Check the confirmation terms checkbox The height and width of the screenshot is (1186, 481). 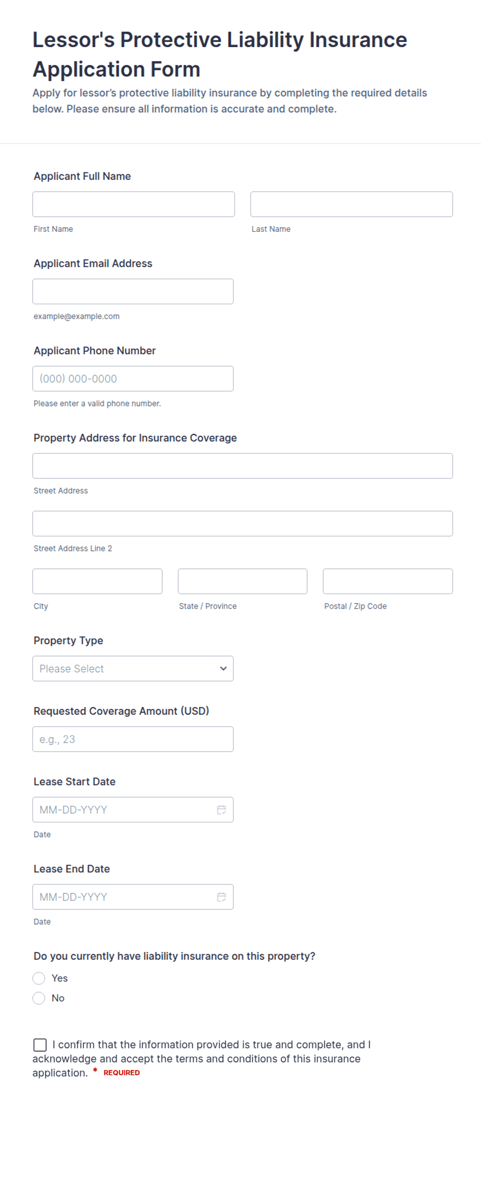point(40,1045)
